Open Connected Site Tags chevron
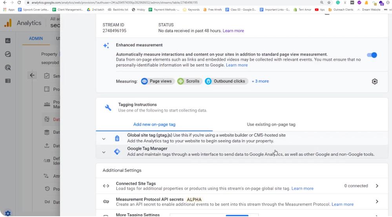This screenshot has height=217, width=392. (x=377, y=186)
